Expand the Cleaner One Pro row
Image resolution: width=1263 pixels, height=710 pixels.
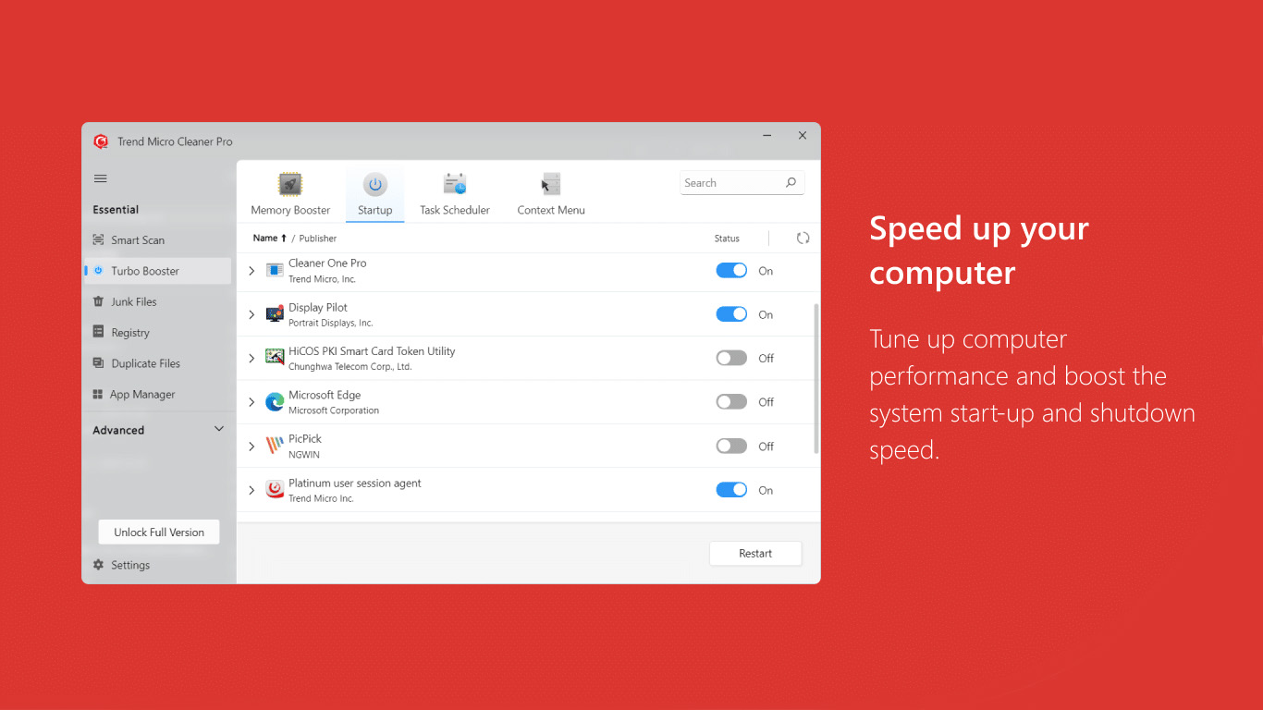(251, 271)
